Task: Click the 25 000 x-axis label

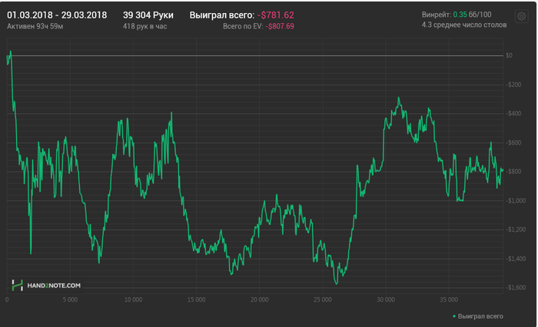Action: (323, 299)
